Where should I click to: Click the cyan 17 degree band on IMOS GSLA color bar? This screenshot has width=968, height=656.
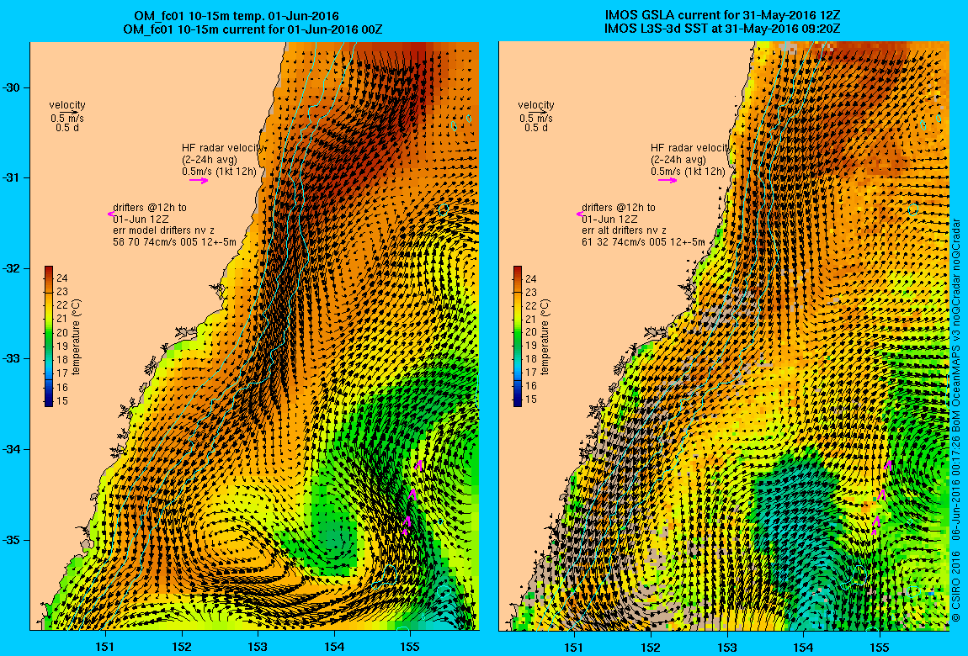pos(518,373)
